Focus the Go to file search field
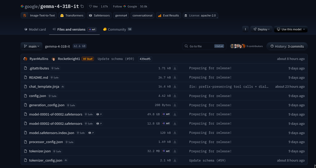 (204, 46)
